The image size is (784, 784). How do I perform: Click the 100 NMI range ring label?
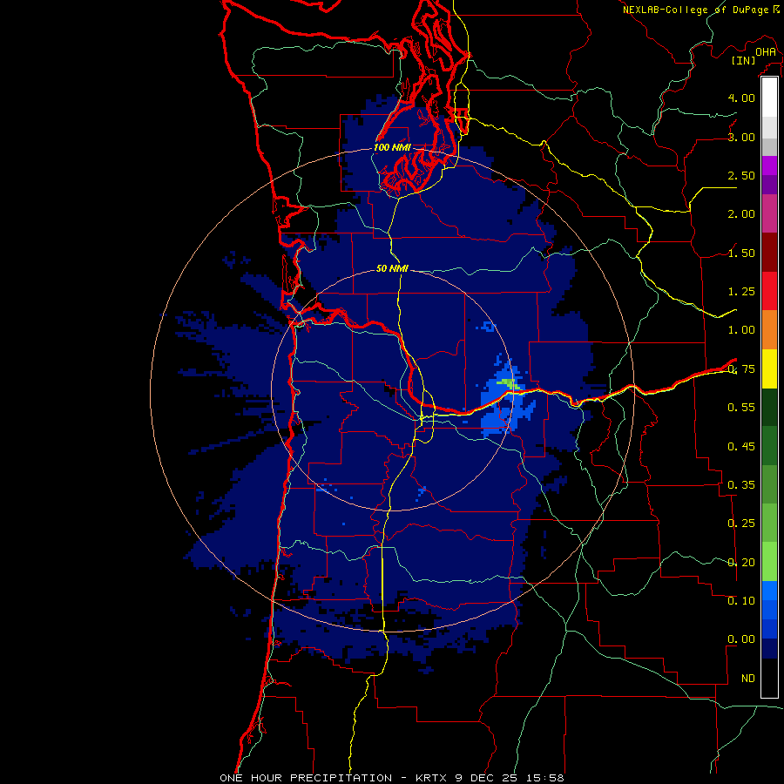pos(392,147)
